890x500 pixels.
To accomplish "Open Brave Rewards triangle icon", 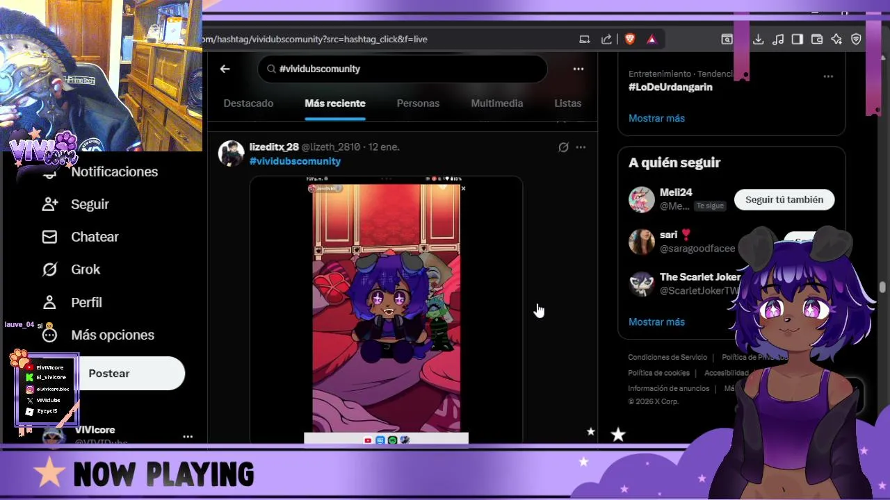I will tap(652, 40).
